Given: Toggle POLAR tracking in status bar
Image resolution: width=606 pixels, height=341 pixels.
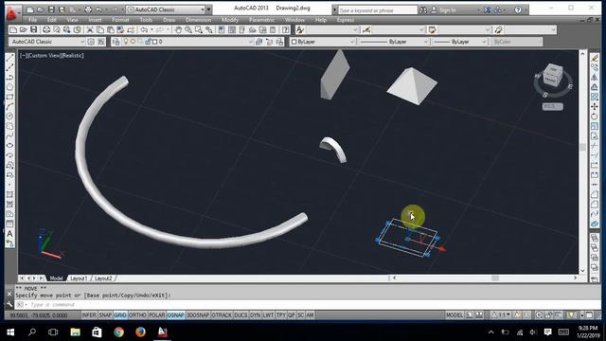Looking at the screenshot, I should coord(156,315).
